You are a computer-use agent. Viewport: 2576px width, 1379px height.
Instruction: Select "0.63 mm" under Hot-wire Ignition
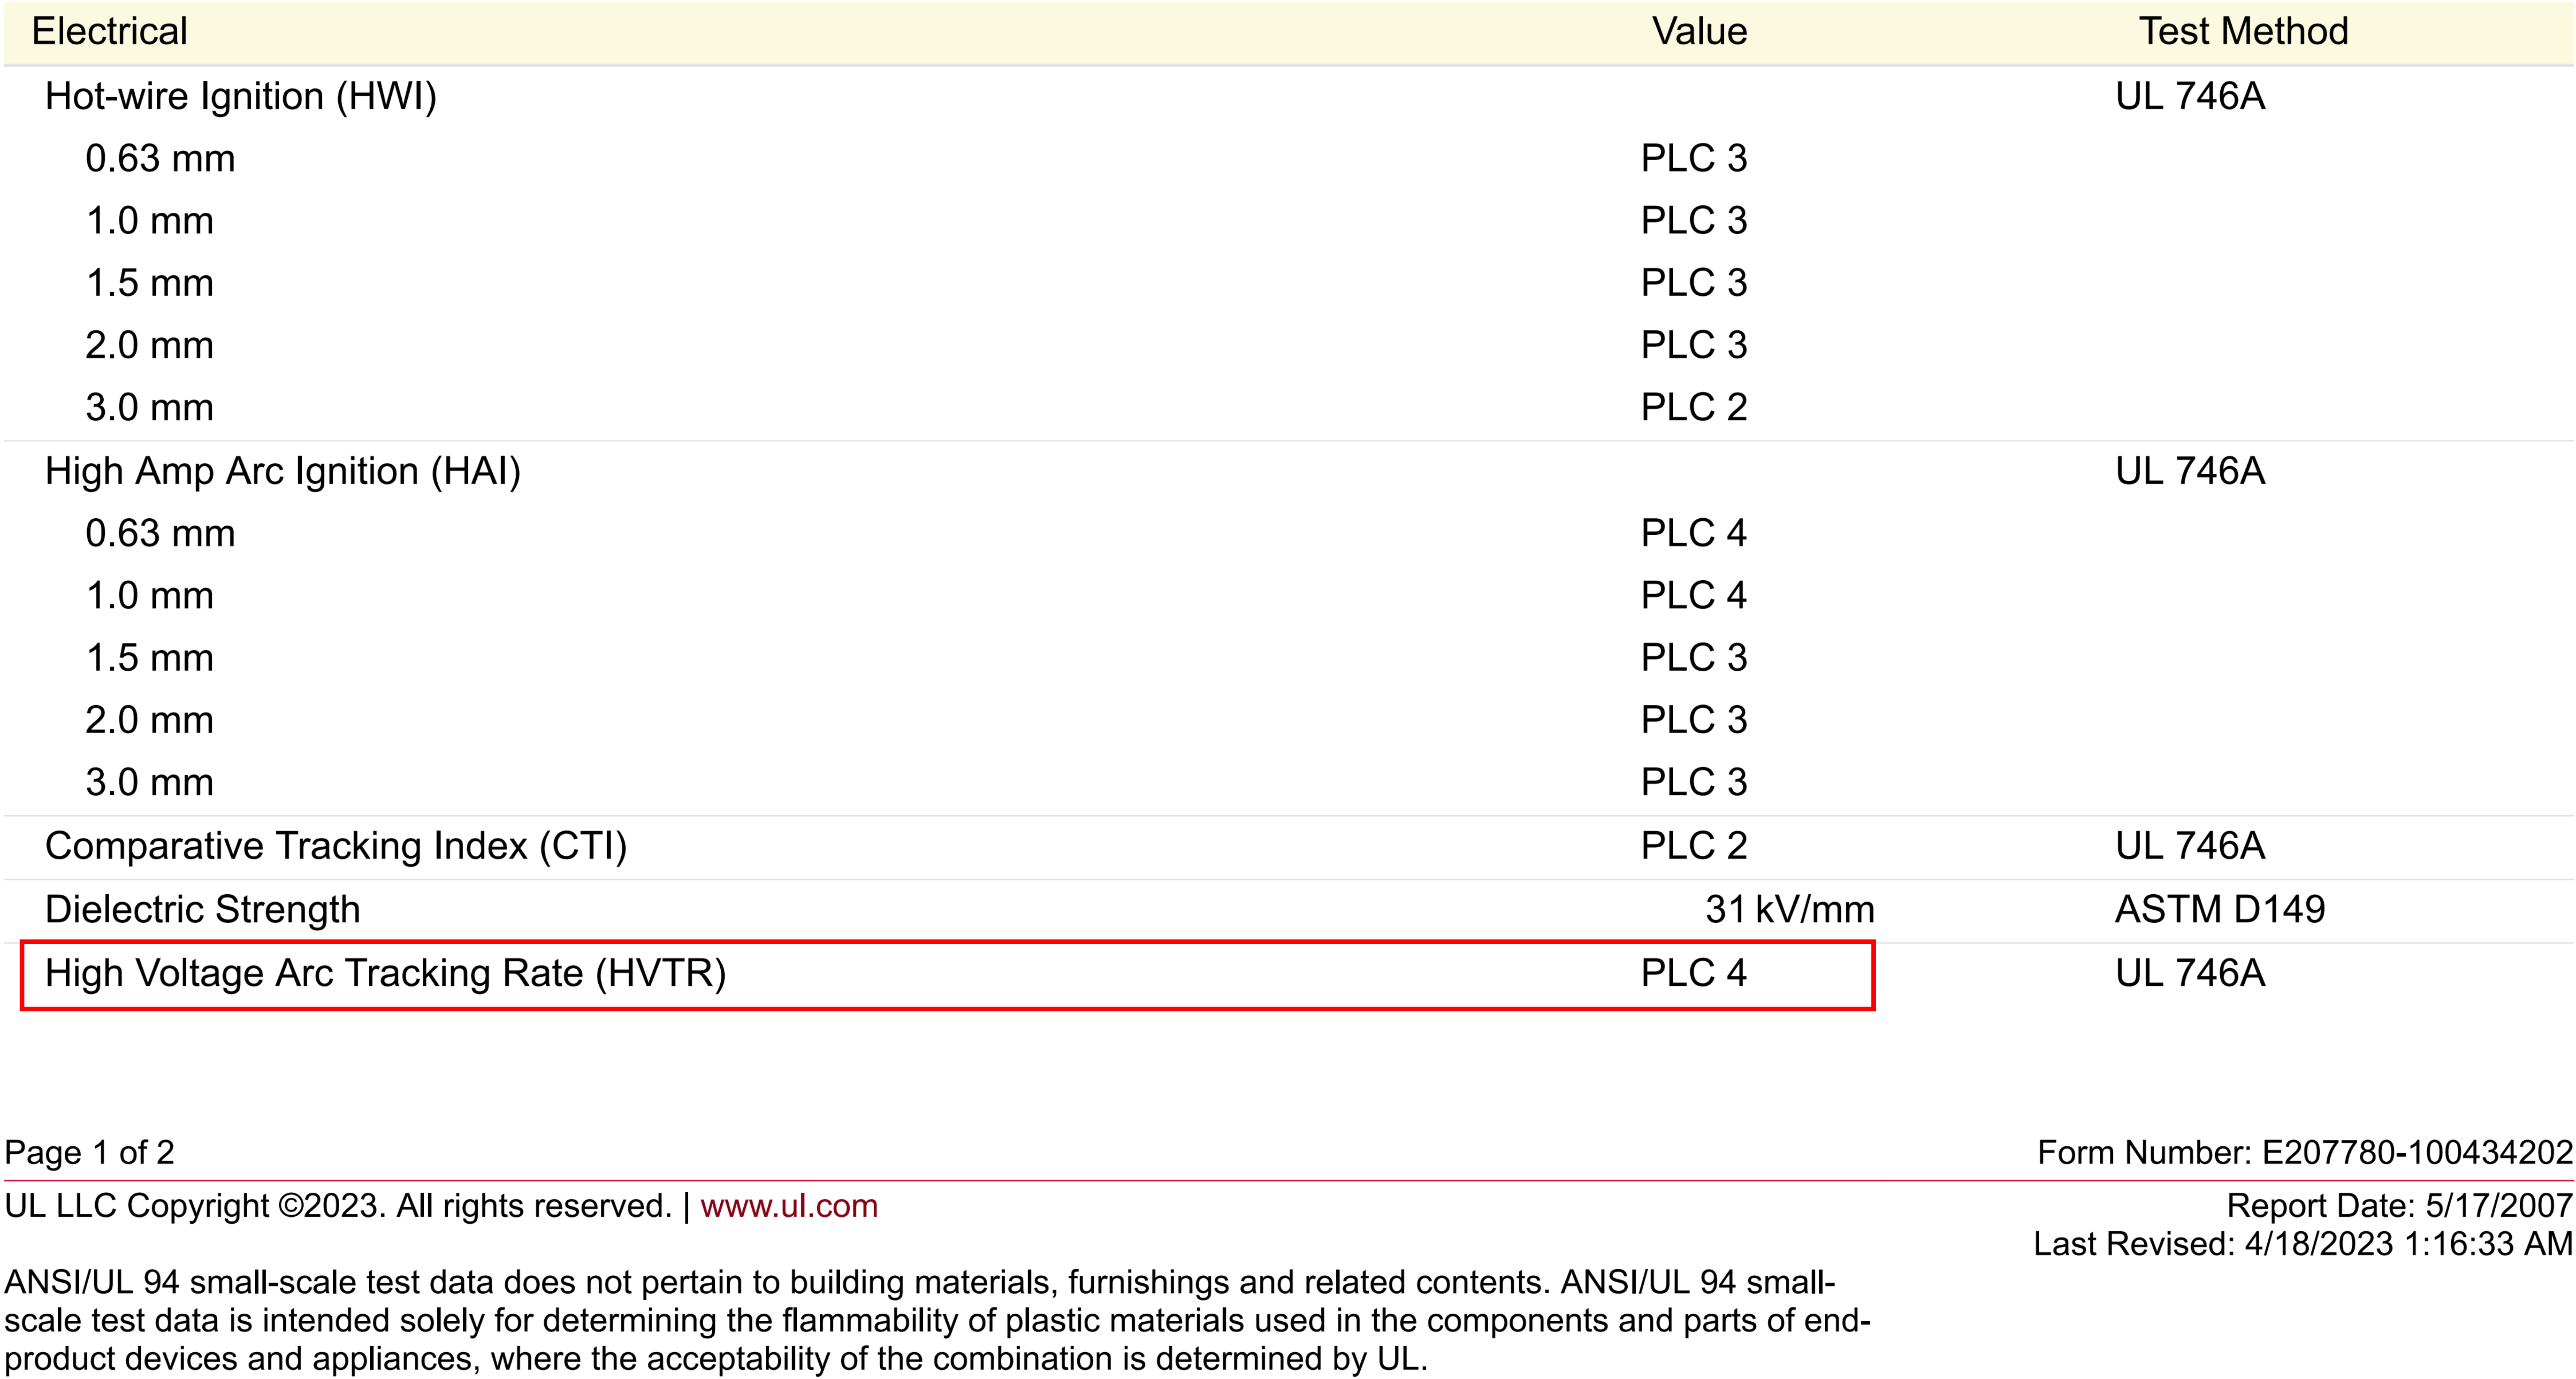coord(160,159)
